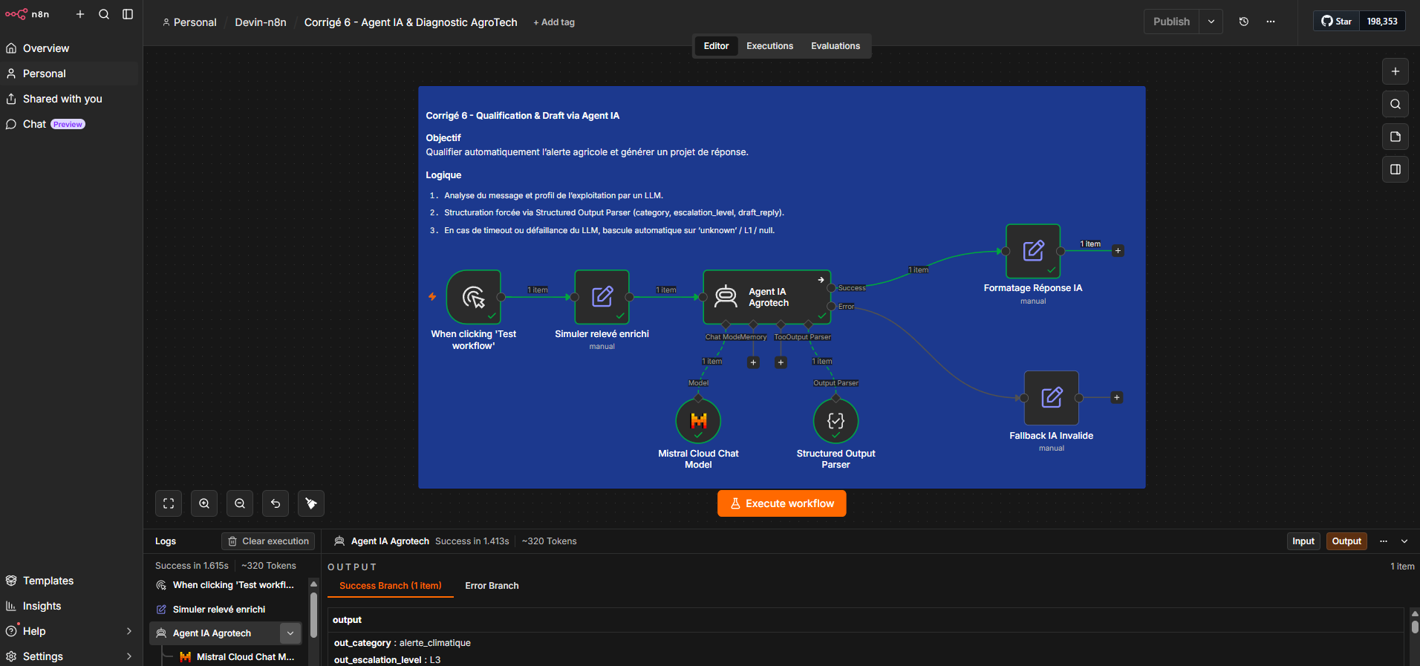Switch to the Evaluations tab
The width and height of the screenshot is (1420, 666).
(x=836, y=46)
